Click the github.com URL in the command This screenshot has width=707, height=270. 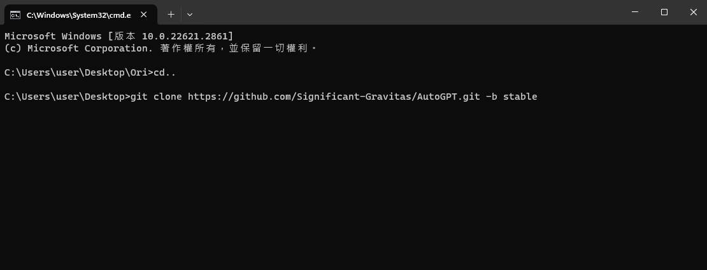(334, 97)
